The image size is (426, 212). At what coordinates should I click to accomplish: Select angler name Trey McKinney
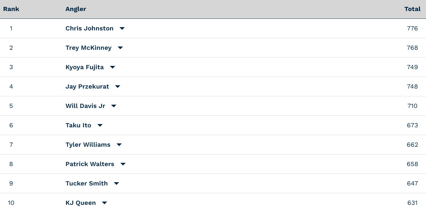tap(88, 48)
